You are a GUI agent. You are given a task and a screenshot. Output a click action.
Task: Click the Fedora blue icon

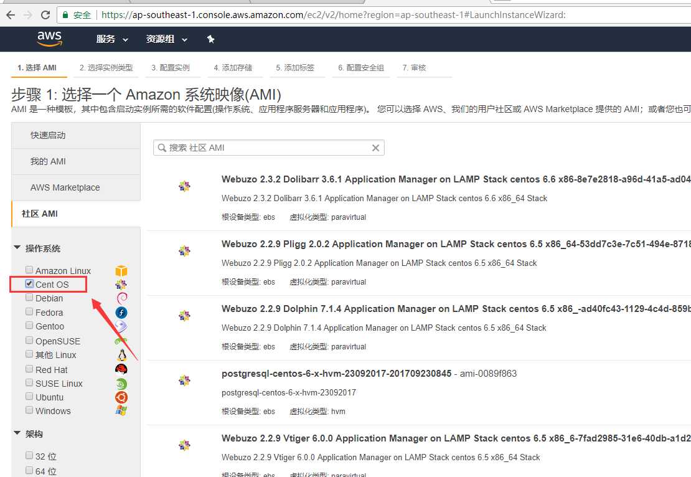[x=121, y=313]
